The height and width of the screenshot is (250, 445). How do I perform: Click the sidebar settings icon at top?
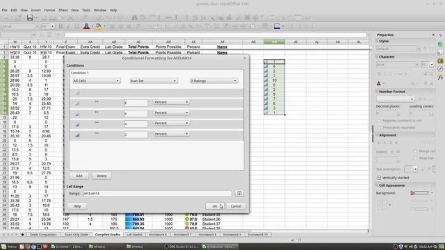[x=440, y=35]
